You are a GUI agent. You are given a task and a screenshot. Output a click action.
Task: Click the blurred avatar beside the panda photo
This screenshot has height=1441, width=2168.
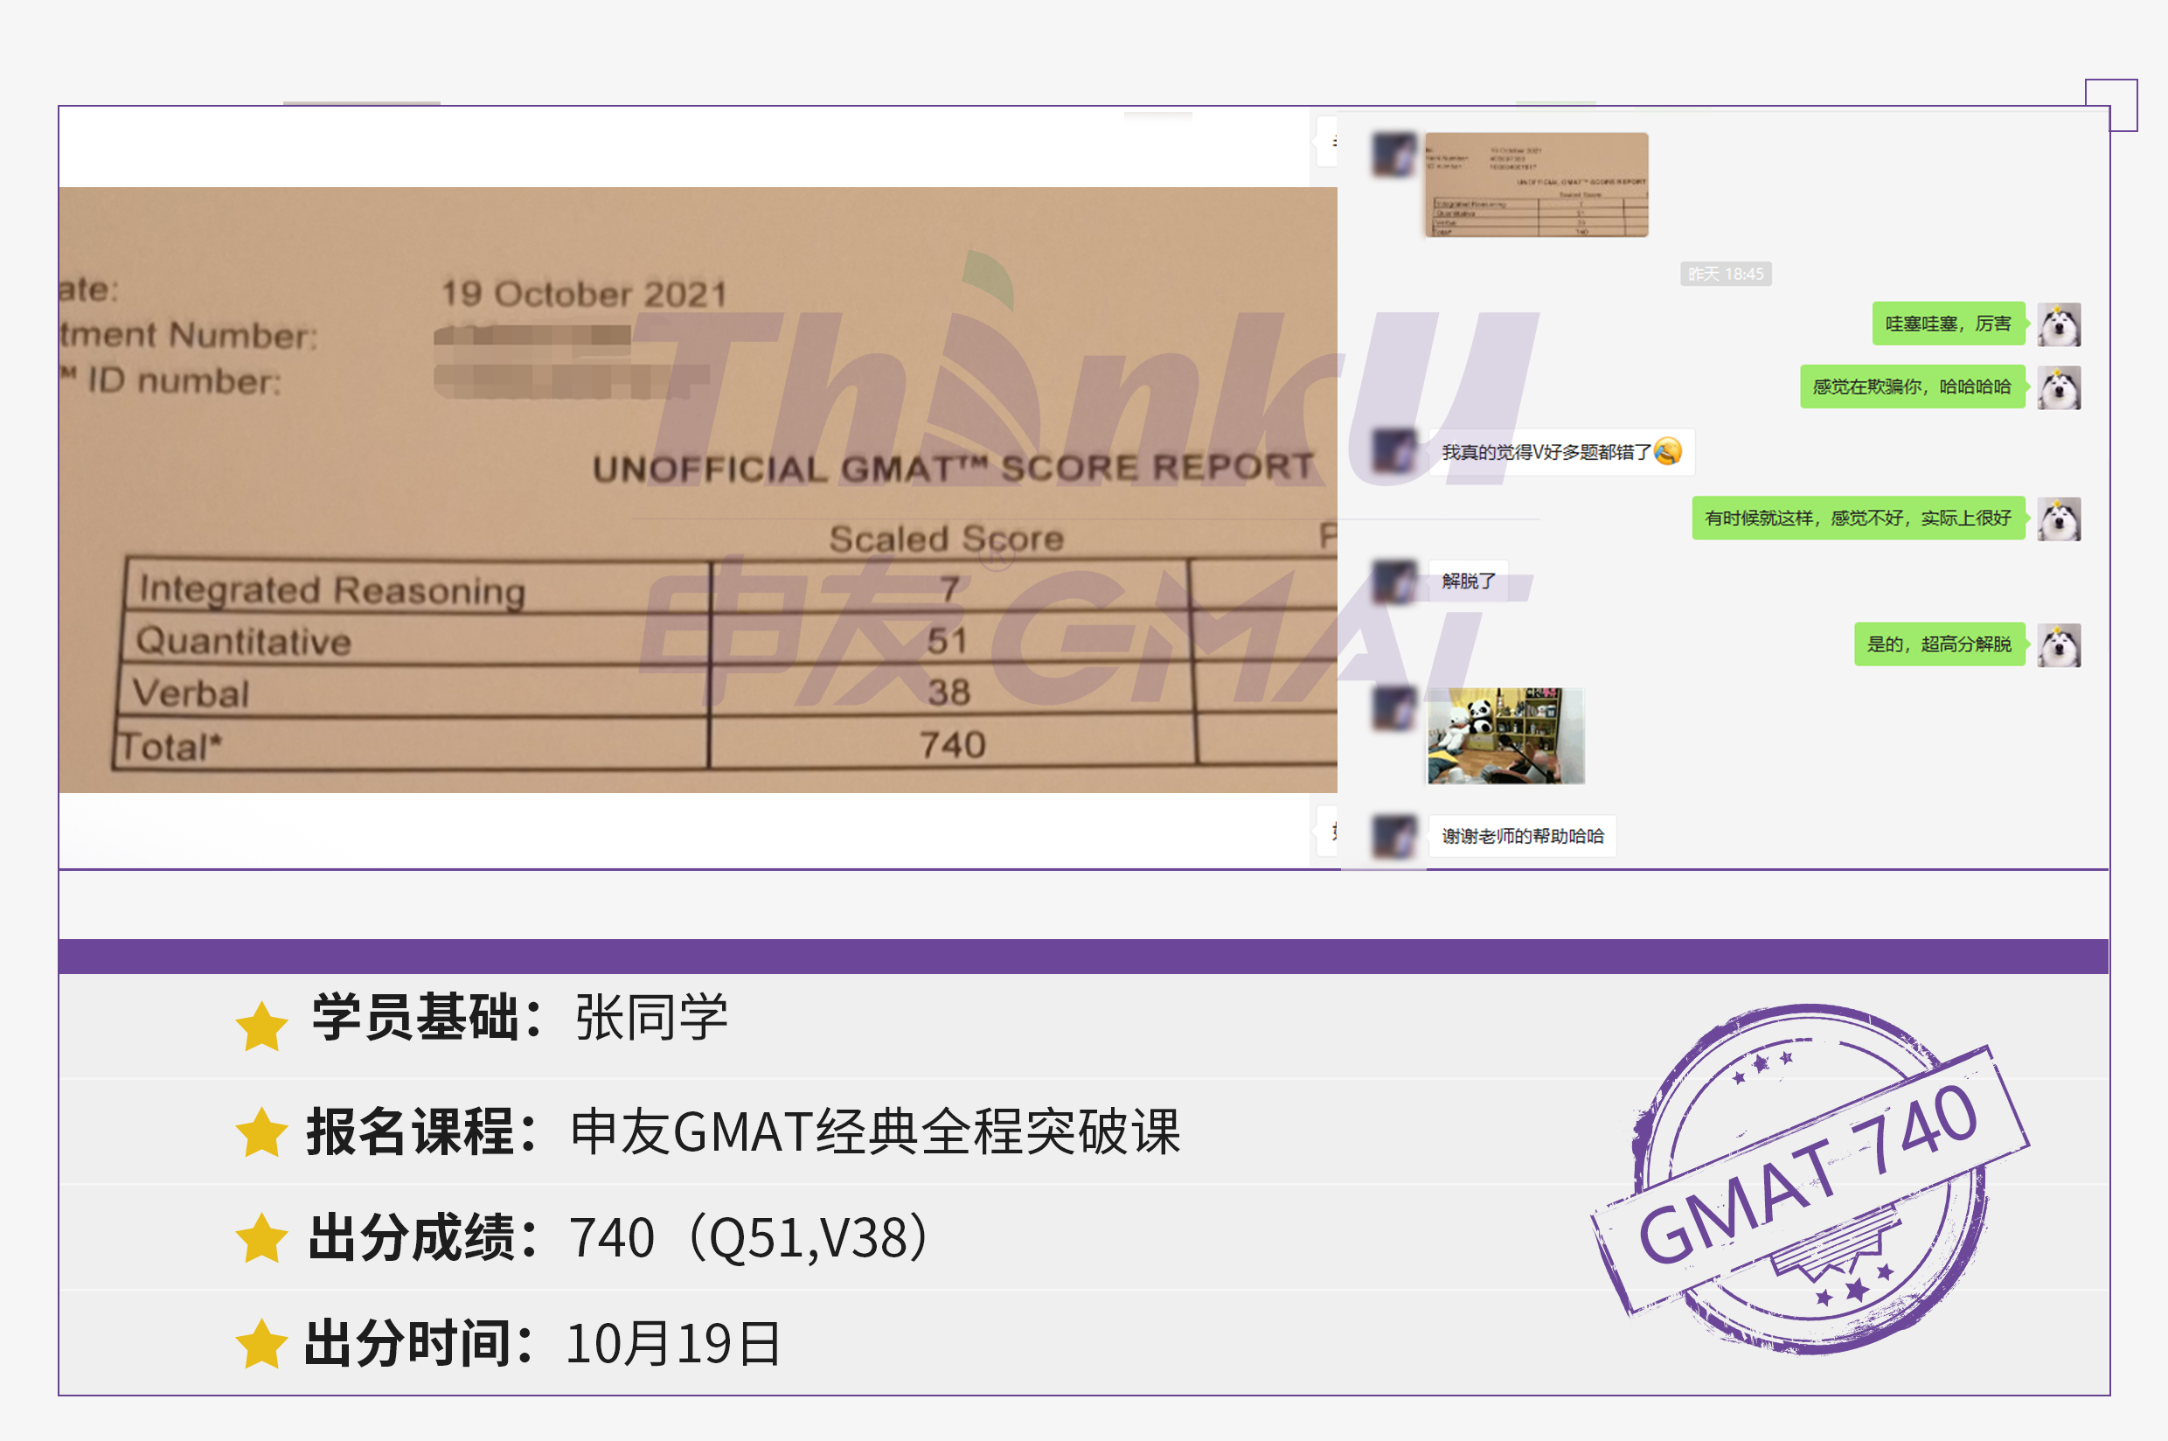(x=1394, y=708)
